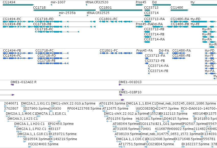Click the tty gene label
Screen dimensions: 217x148
(x=193, y=2)
